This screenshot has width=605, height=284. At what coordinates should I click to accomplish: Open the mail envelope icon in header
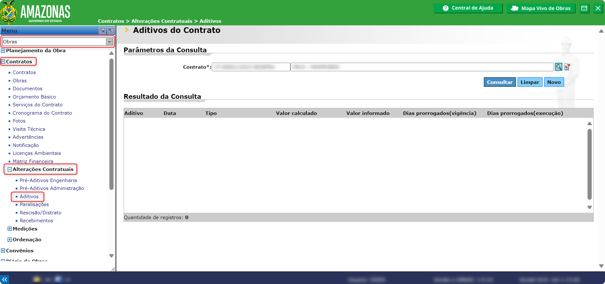coord(584,8)
